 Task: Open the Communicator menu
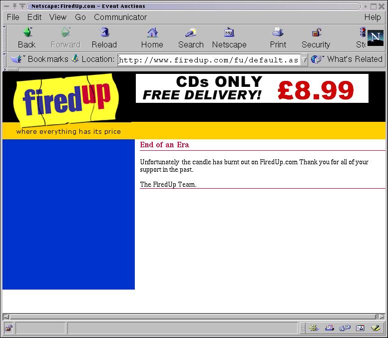click(120, 17)
